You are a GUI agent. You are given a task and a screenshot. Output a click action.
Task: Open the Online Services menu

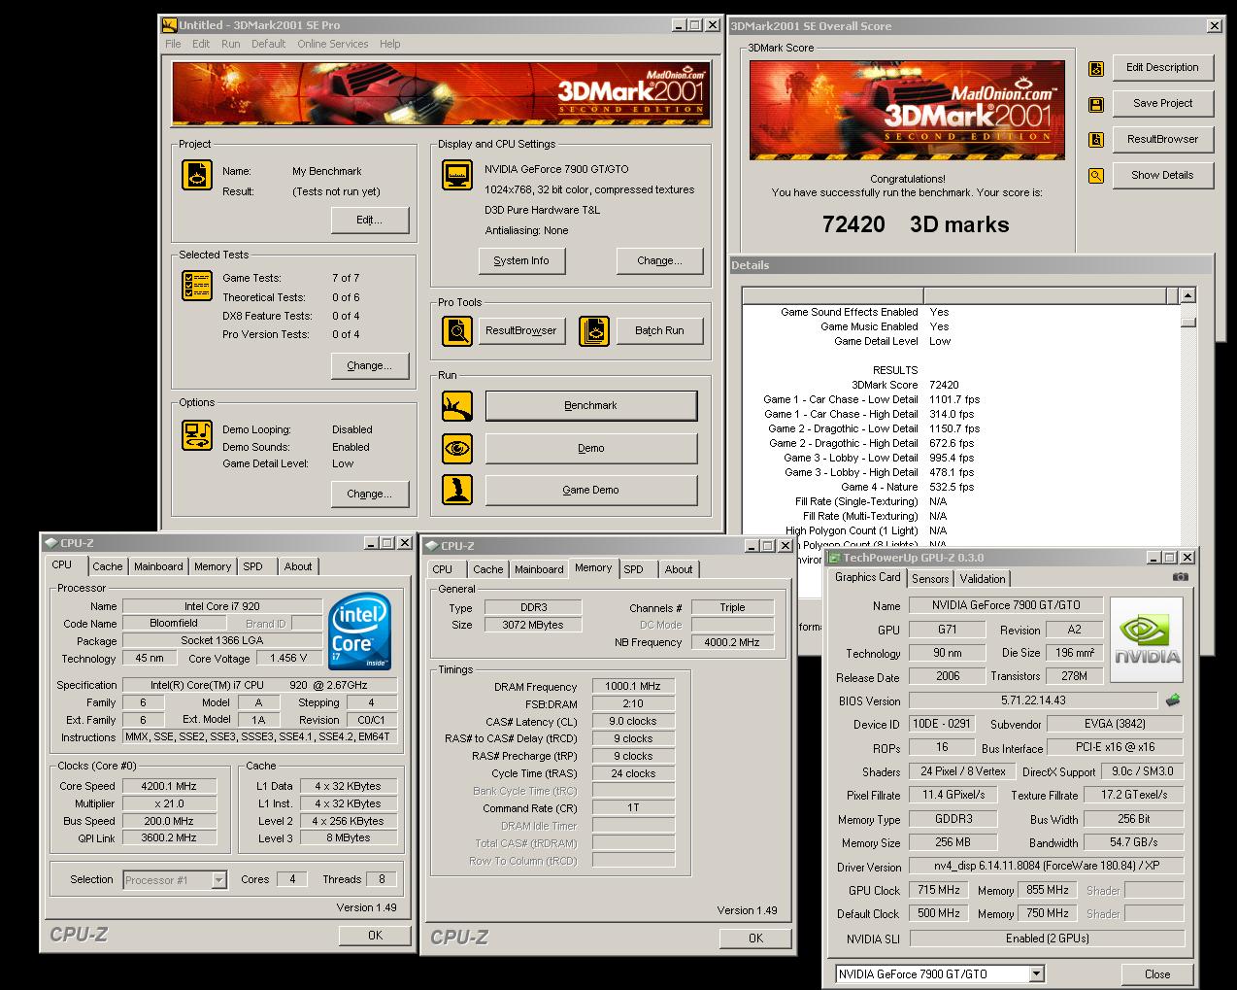click(x=332, y=44)
